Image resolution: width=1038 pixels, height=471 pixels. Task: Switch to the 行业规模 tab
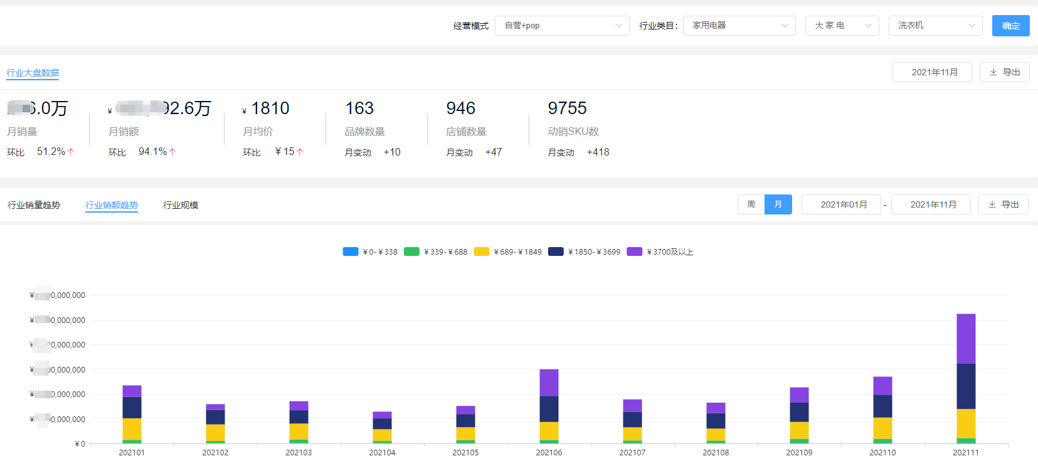coord(181,205)
